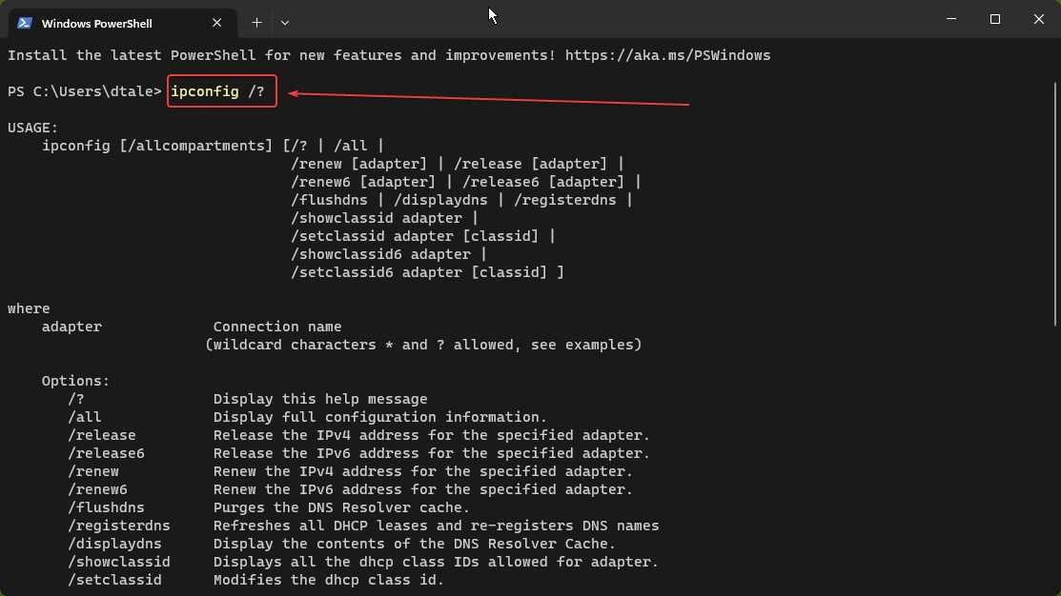
Task: Open the https://aka.ms/PSWindows link
Action: coord(668,55)
